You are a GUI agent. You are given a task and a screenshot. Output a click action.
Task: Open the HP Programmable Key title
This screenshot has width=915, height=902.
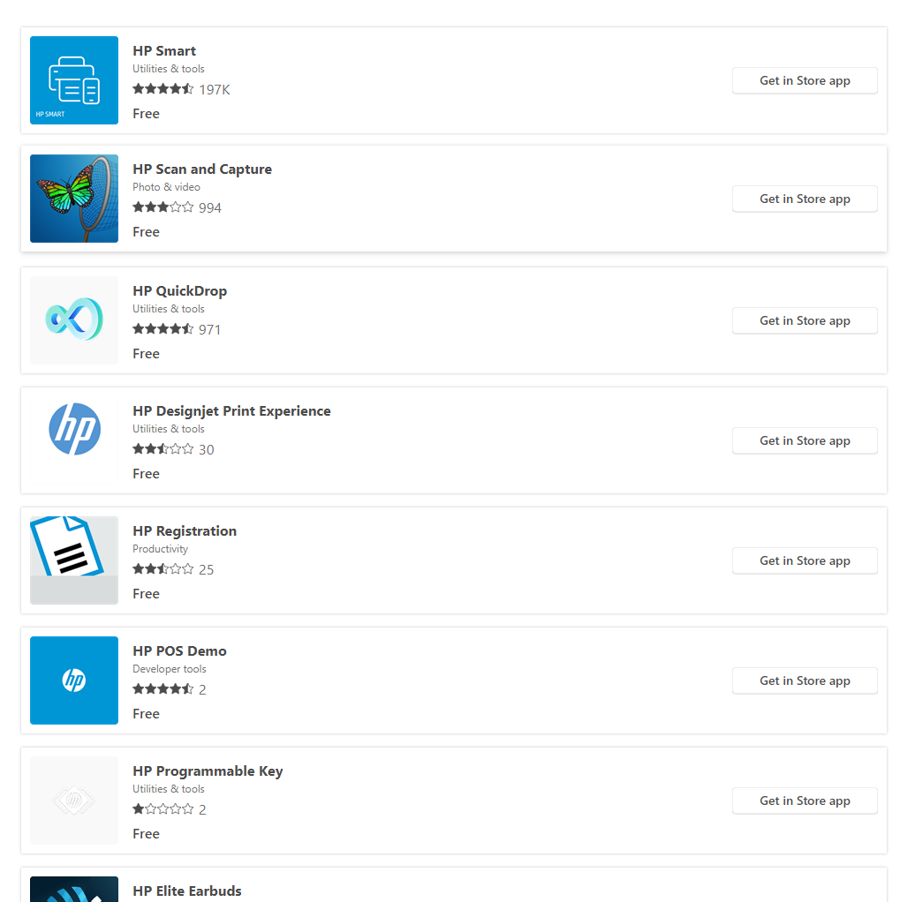208,771
